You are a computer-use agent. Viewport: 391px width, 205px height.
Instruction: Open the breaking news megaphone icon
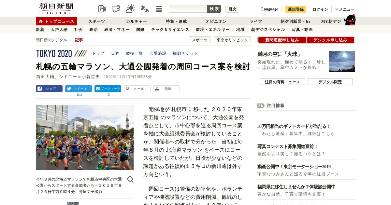click(116, 9)
